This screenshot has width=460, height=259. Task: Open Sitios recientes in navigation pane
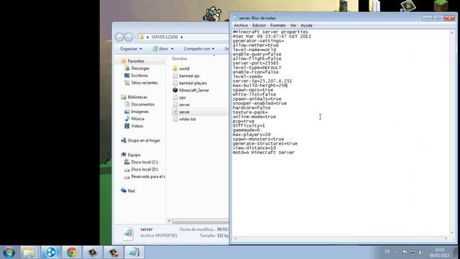coord(144,83)
